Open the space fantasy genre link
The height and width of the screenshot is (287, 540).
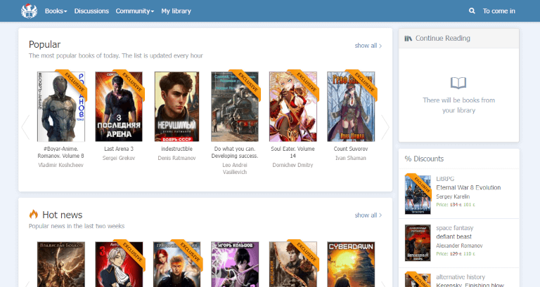455,228
